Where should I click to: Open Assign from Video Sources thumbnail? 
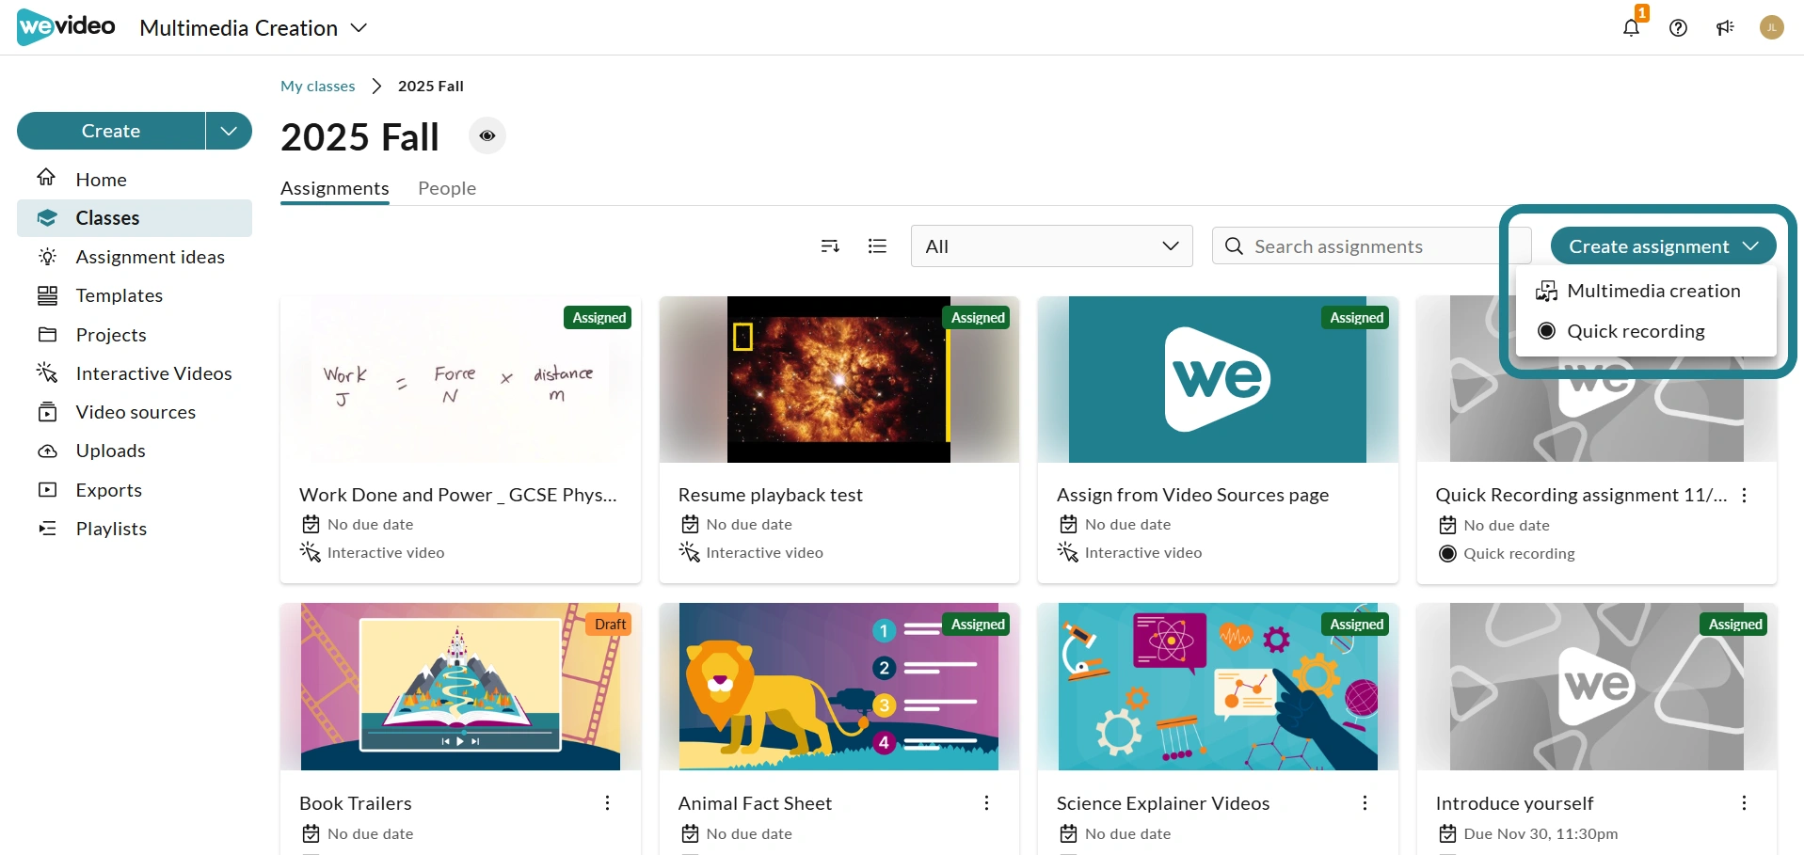pyautogui.click(x=1218, y=379)
